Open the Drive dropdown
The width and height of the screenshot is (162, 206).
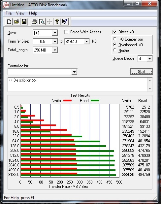point(55,33)
